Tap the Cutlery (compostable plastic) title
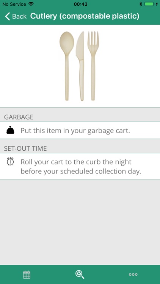The image size is (160, 284). (85, 16)
